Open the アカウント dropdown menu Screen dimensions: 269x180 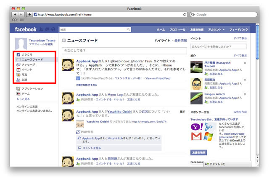216,30
